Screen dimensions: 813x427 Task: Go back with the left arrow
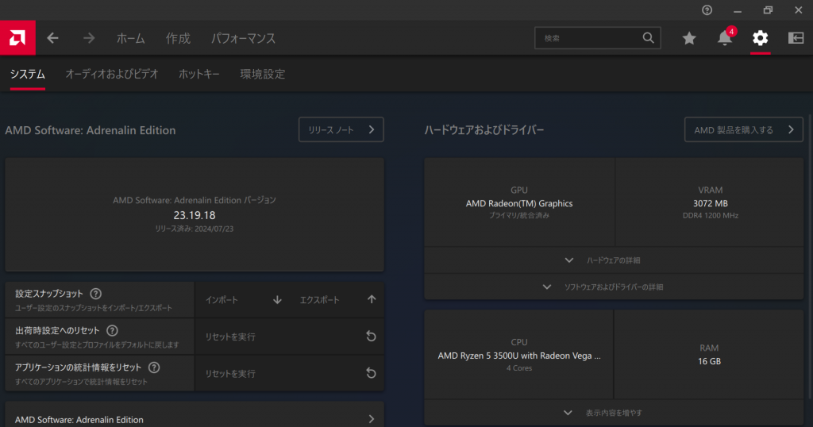(x=53, y=38)
